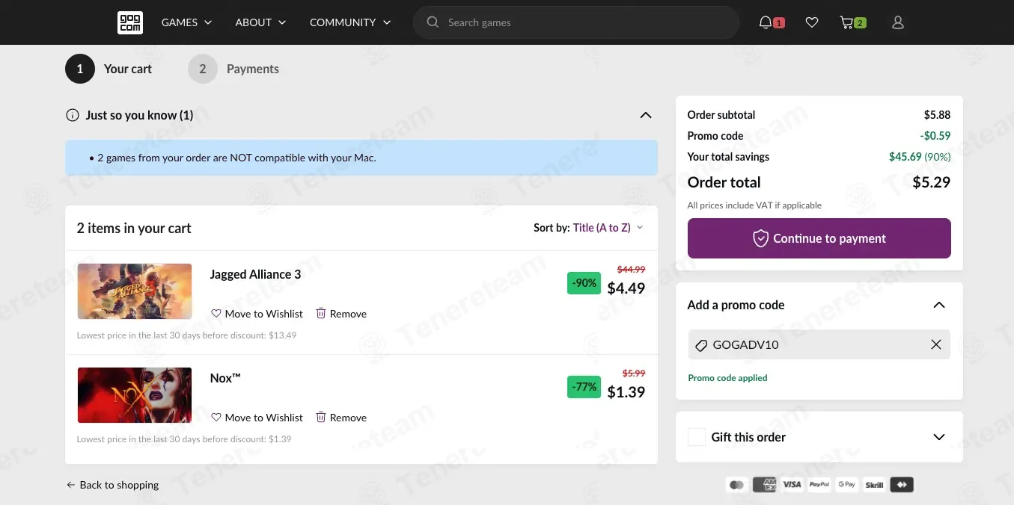Collapse the Just so you know section
The width and height of the screenshot is (1014, 505).
[646, 115]
